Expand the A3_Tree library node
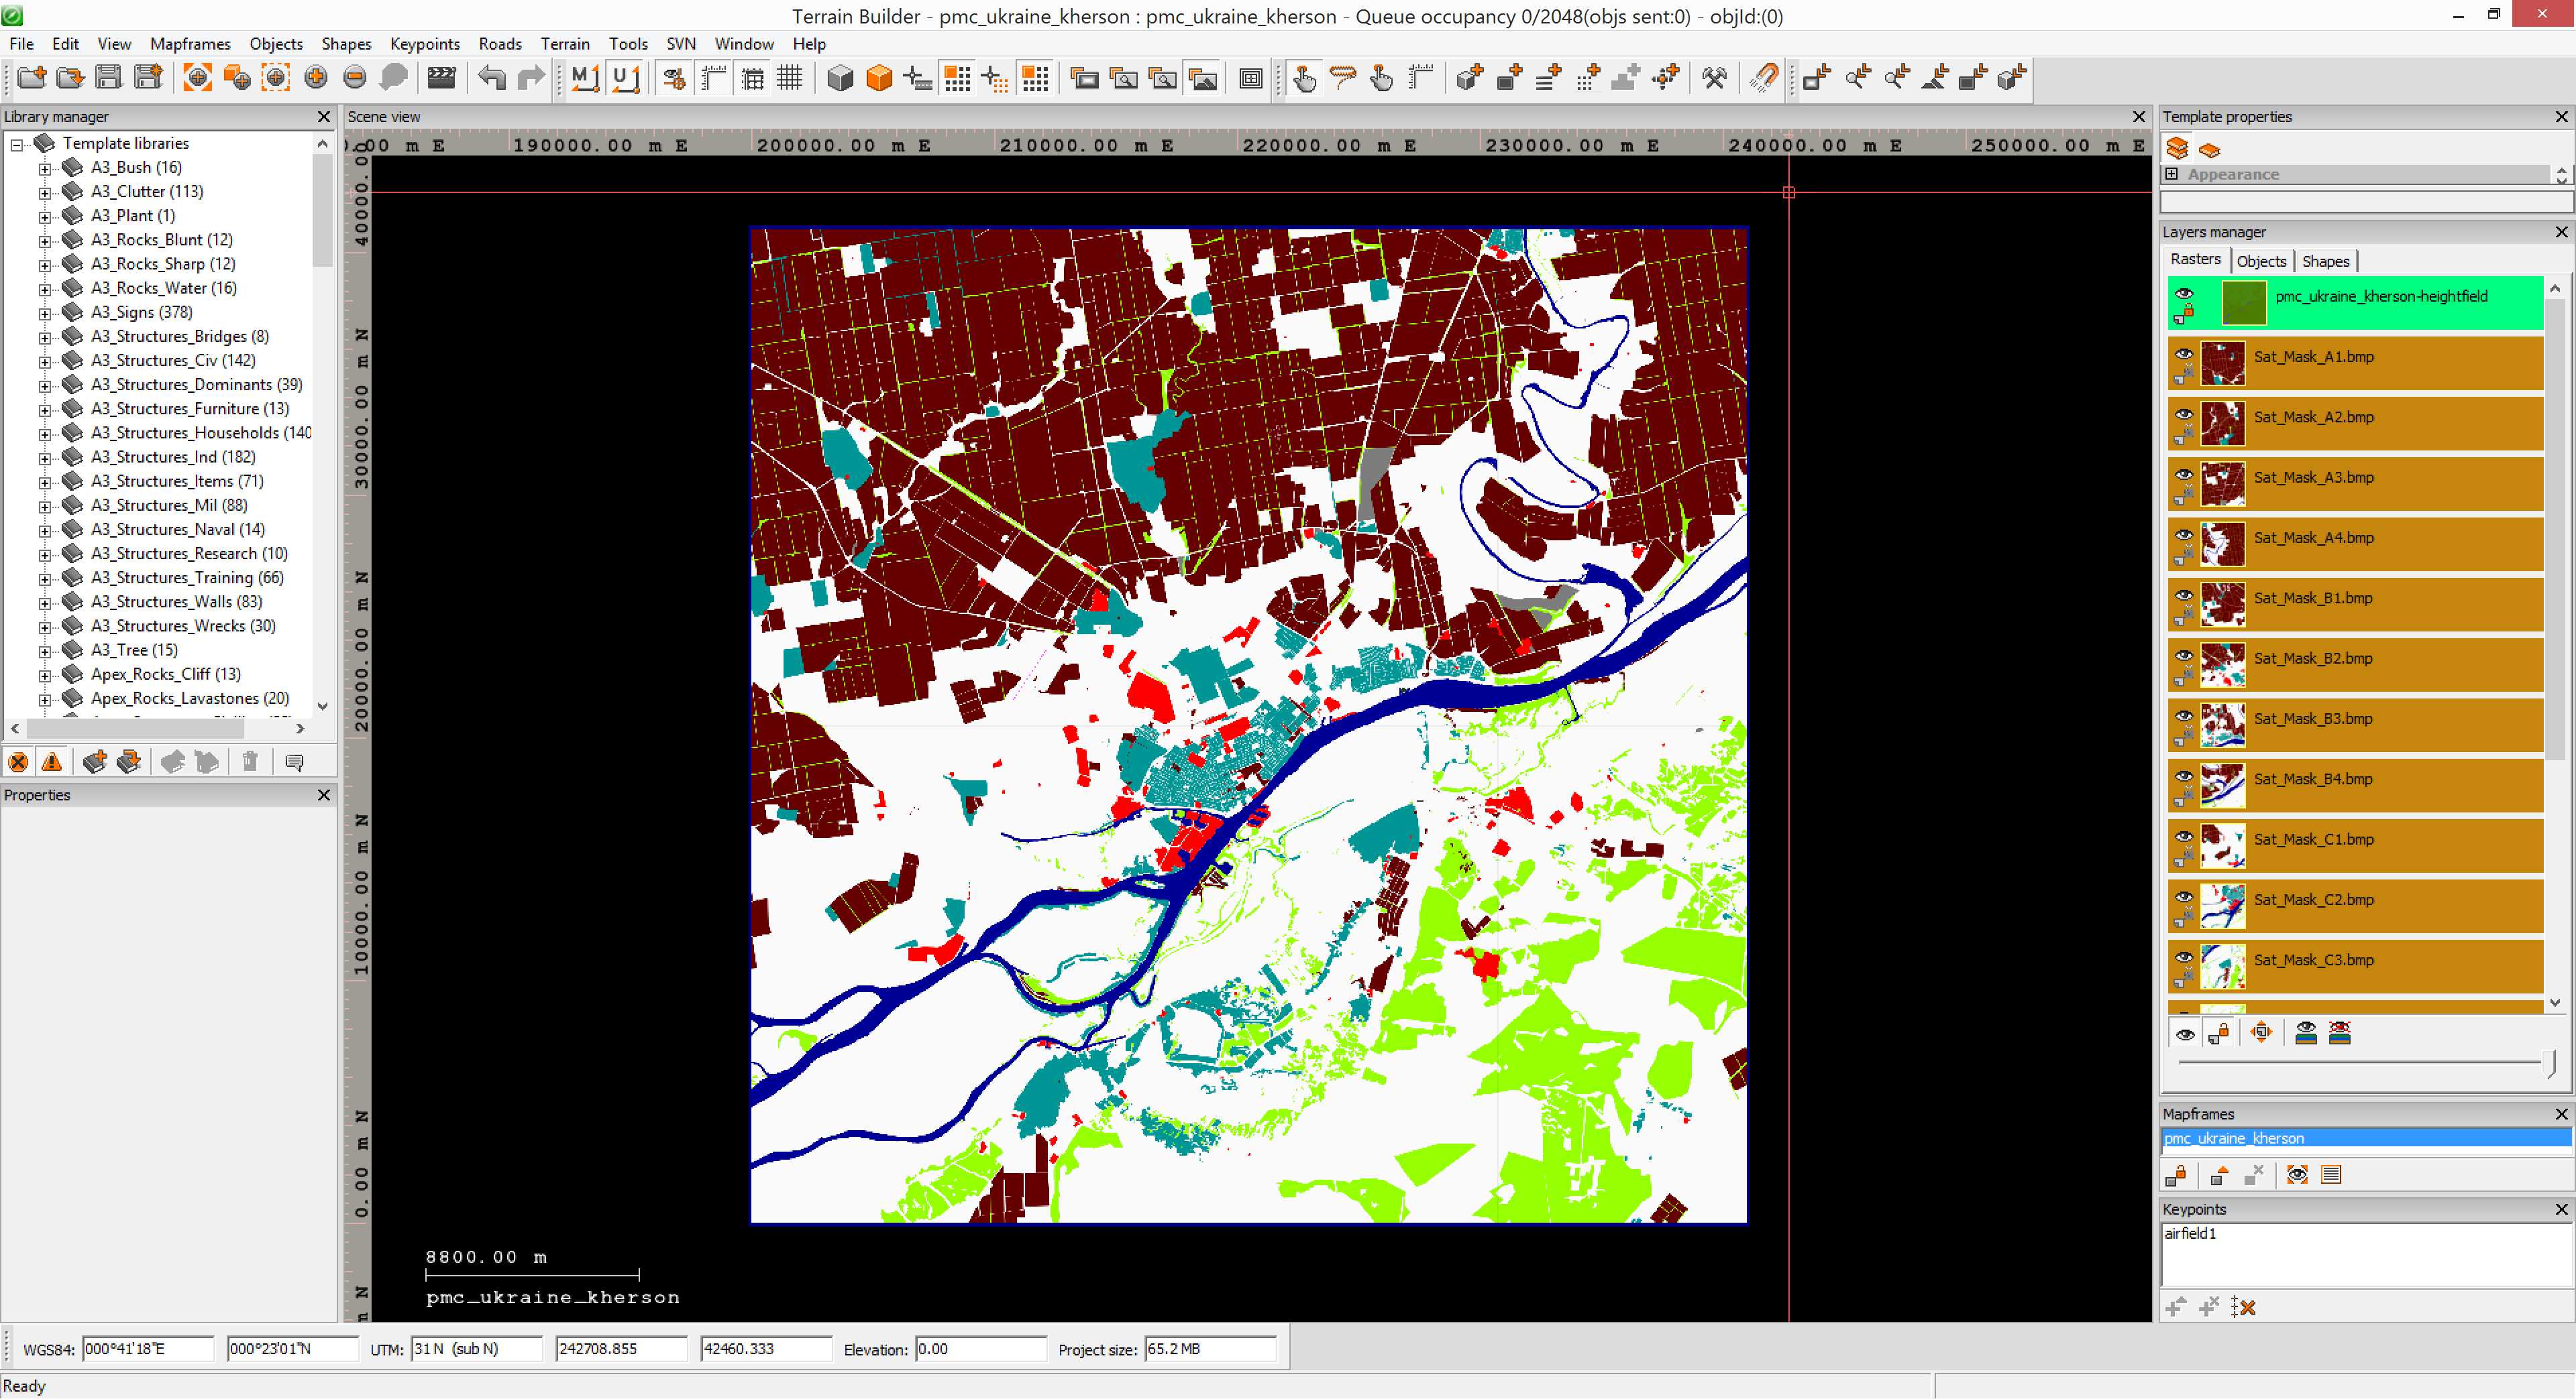The height and width of the screenshot is (1399, 2576). [45, 652]
